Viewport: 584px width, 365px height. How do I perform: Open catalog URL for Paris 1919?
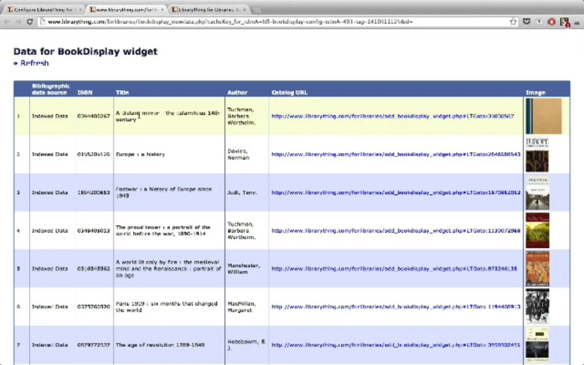[x=395, y=307]
